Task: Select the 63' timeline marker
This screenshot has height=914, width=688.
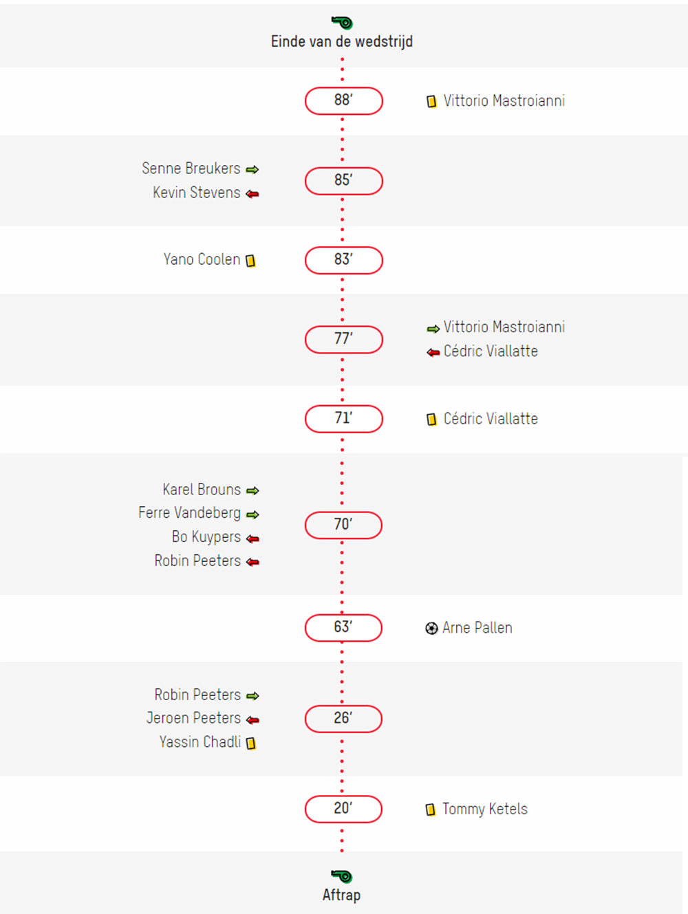Action: click(x=343, y=627)
